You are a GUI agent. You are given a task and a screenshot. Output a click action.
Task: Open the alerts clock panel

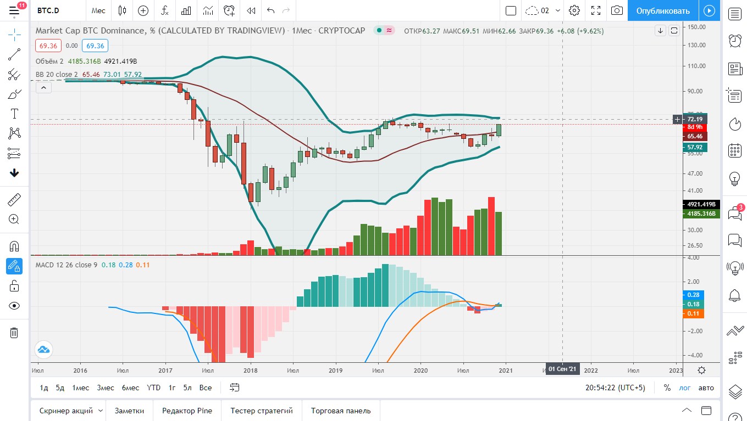pos(734,41)
